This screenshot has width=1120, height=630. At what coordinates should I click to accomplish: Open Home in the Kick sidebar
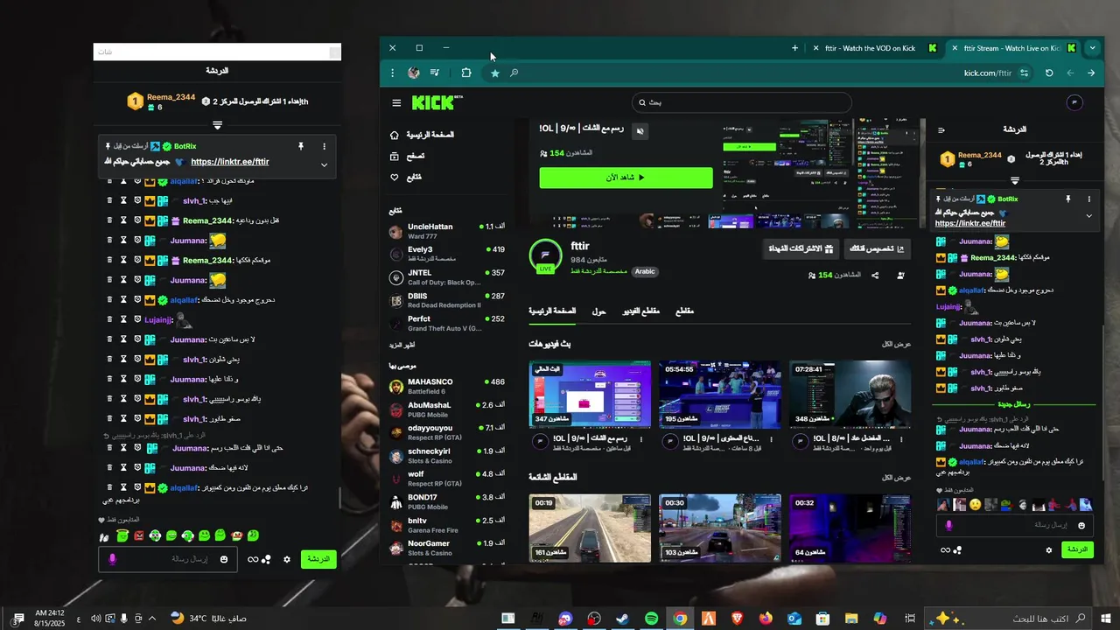coord(423,135)
